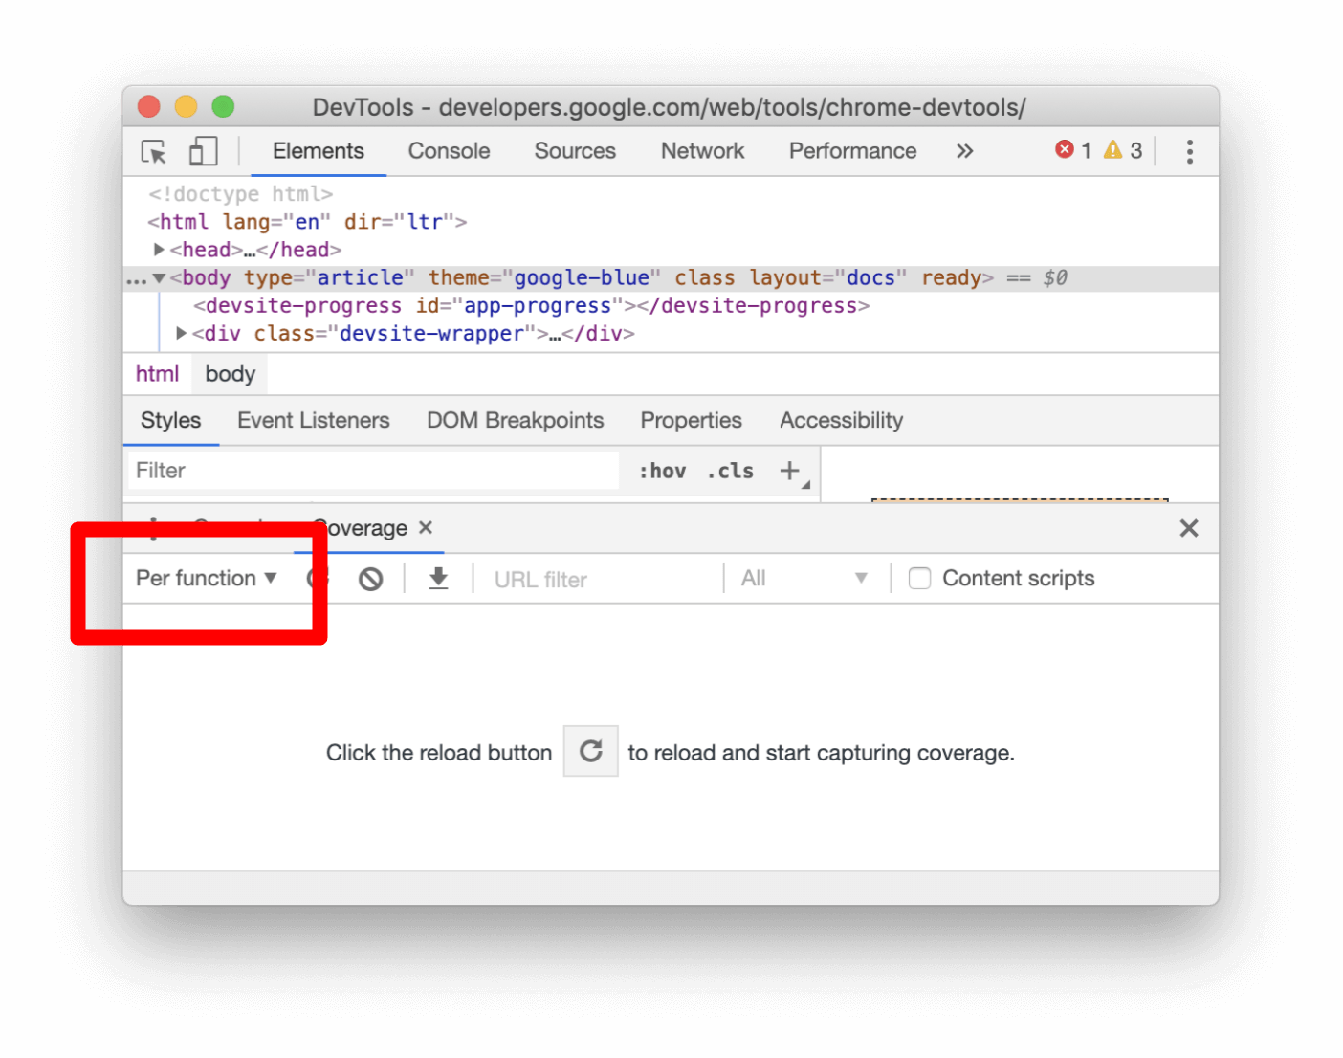Click the reload button to capture coverage
This screenshot has height=1058, width=1343.
(590, 751)
